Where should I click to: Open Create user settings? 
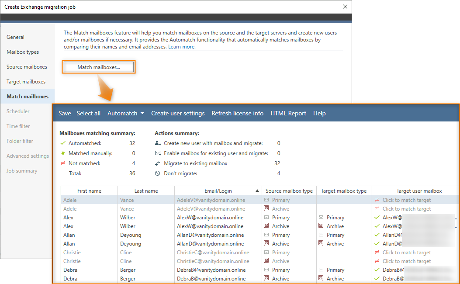(178, 113)
